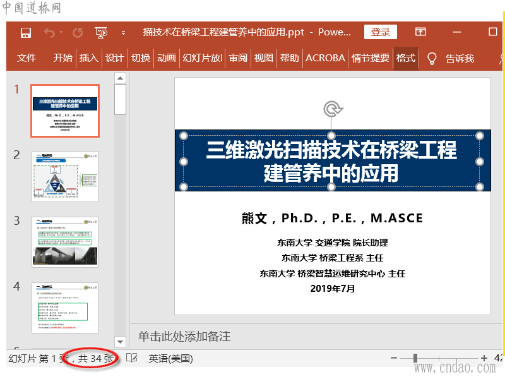Click the rotation handle above the title box
Screen dimensions: 505x379
coord(332,109)
